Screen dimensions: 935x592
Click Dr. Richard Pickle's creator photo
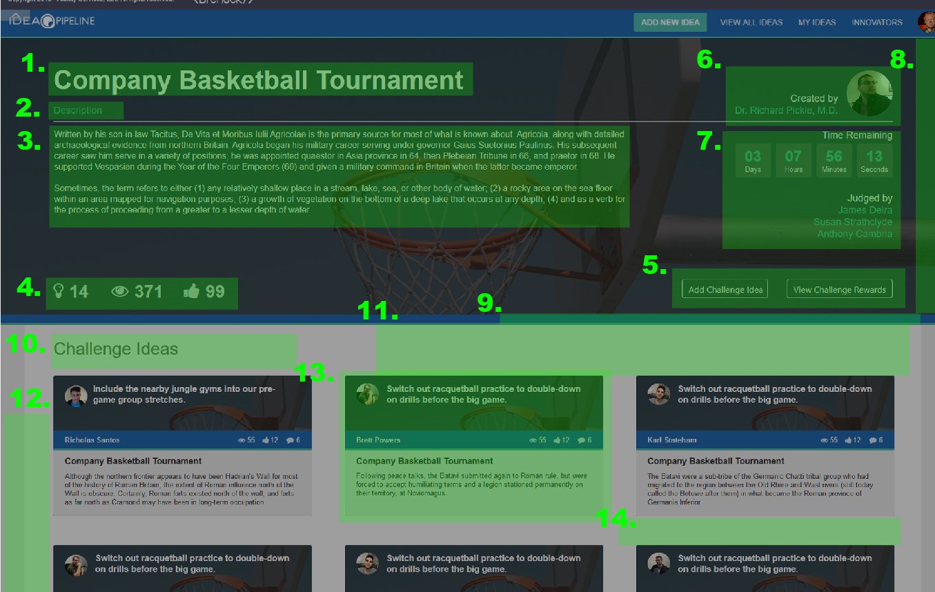click(x=869, y=93)
